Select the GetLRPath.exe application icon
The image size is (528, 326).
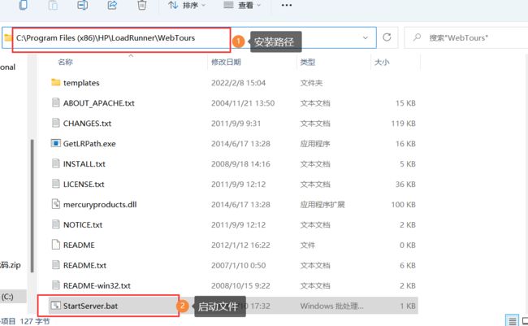tap(55, 143)
